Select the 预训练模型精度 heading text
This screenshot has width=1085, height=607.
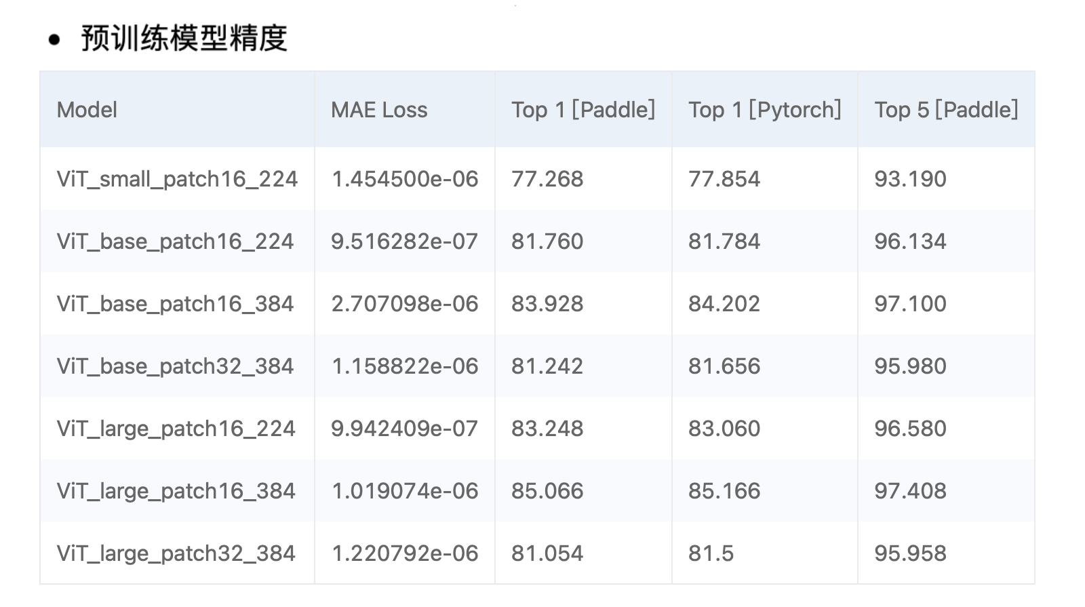tap(184, 38)
